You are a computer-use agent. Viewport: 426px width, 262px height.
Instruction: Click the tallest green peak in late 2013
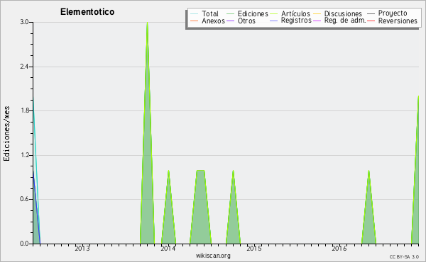point(147,132)
